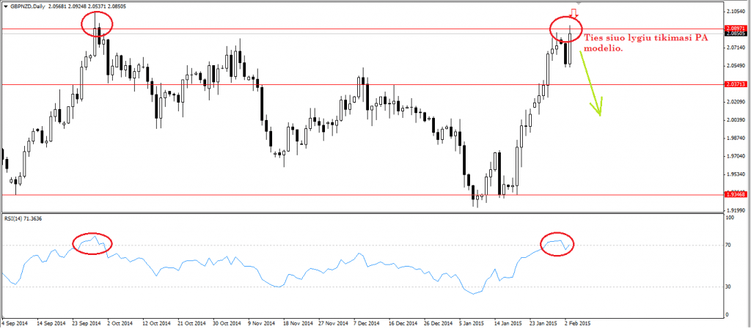
Task: Click the 1.95340 price scale label
Action: tap(736, 174)
